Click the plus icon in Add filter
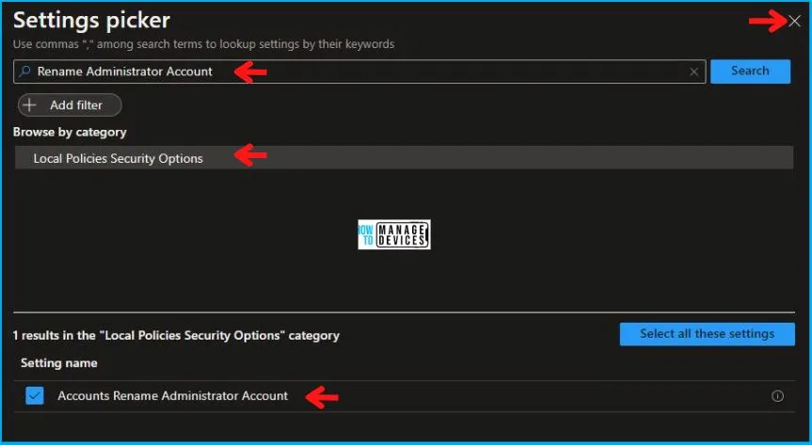812x445 pixels. click(30, 105)
